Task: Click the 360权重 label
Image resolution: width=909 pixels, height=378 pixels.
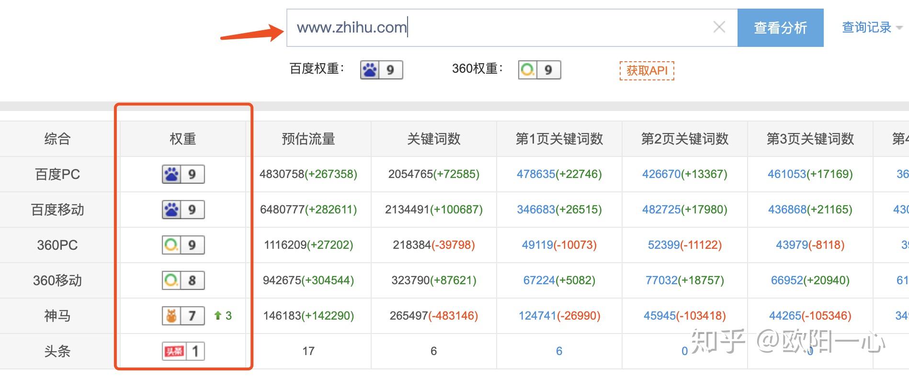Action: point(477,69)
